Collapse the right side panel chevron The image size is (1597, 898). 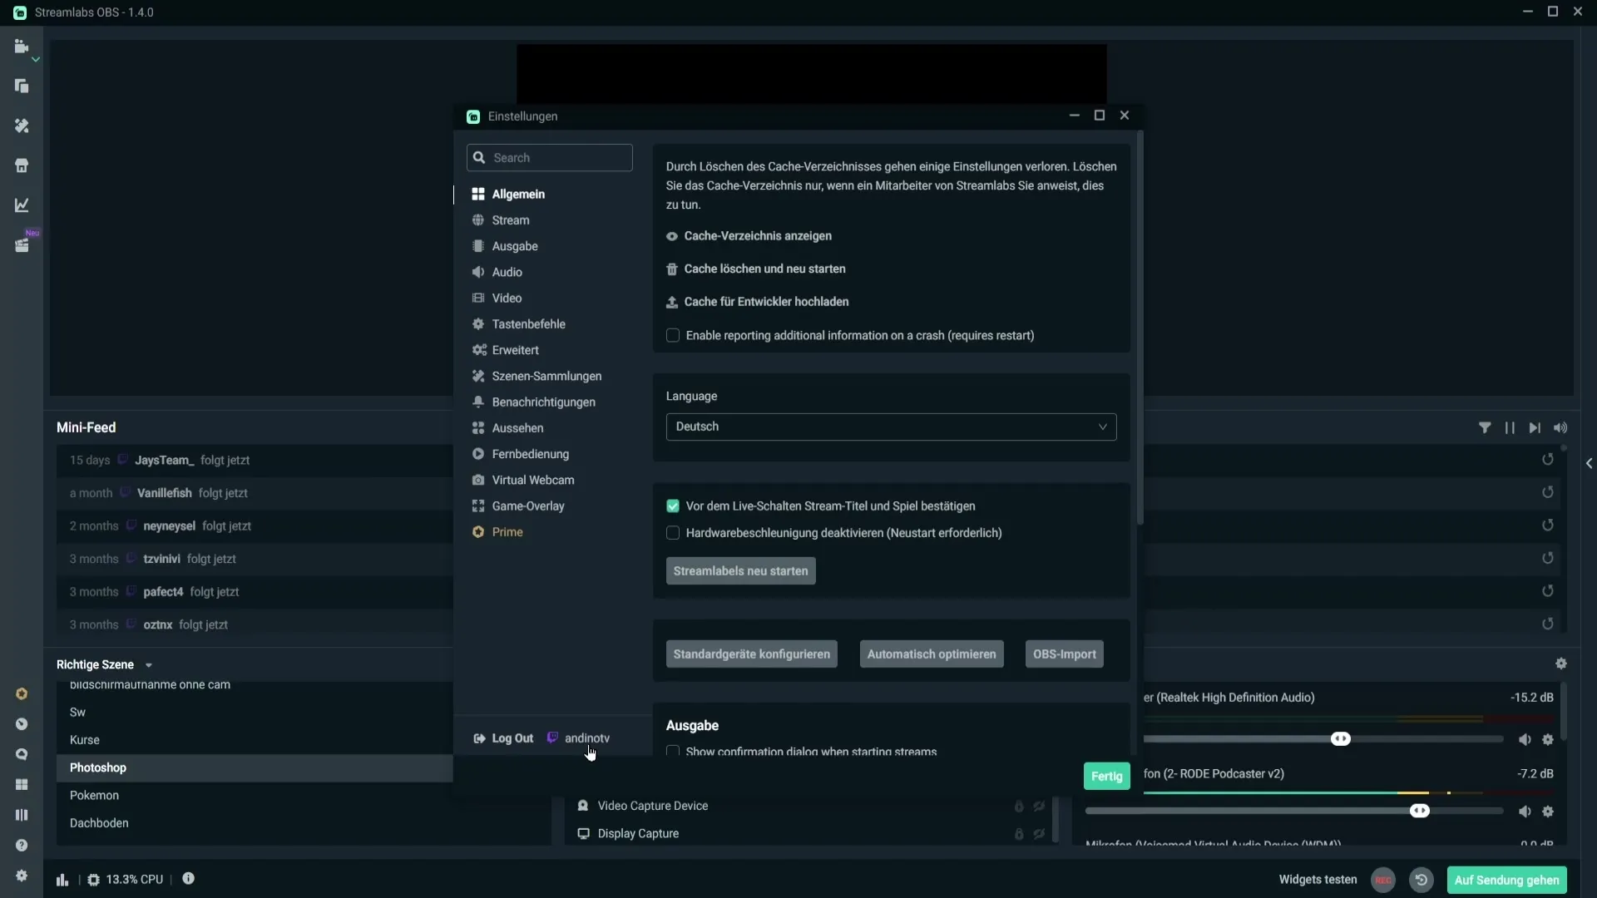1589,463
